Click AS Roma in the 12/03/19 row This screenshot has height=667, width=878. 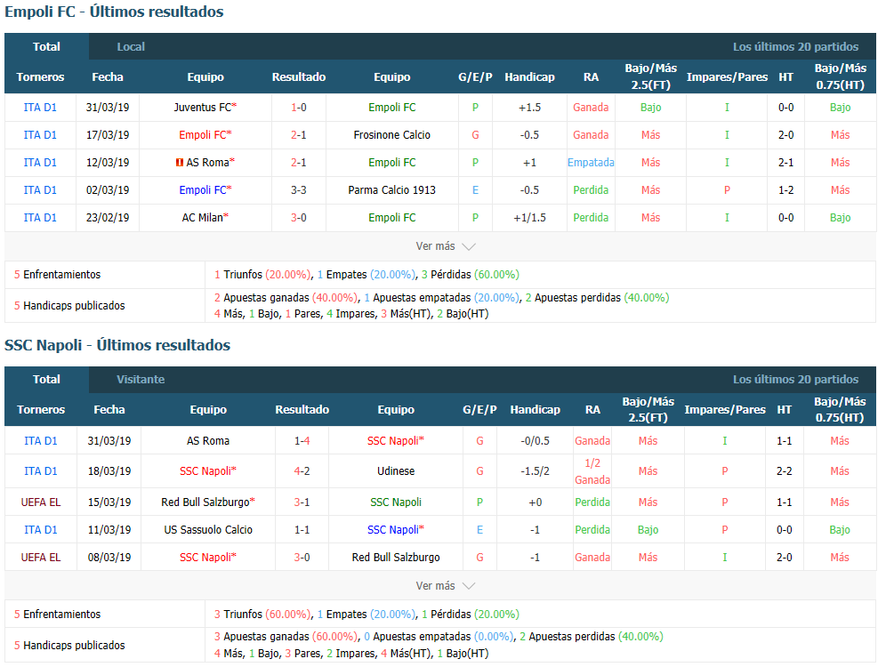coord(208,163)
